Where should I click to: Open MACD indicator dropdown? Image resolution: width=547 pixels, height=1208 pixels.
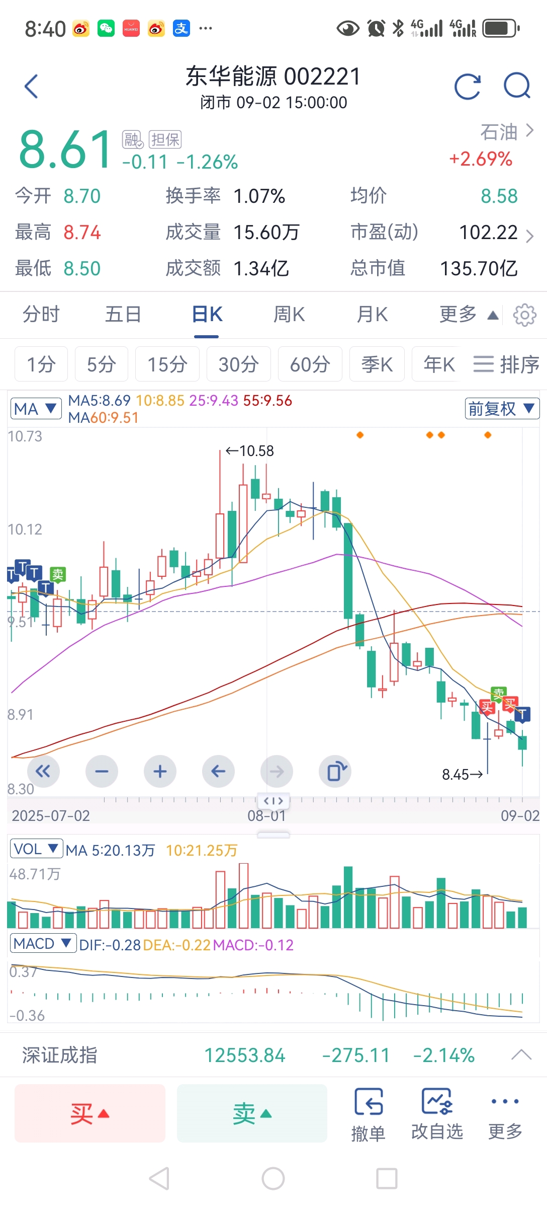tap(43, 943)
